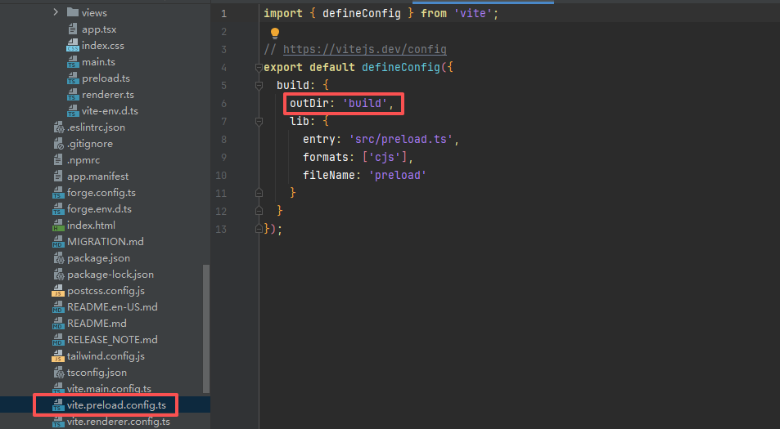Screen dimensions: 780x429
Task: Click the project tree vertical scrollbar
Action: click(x=206, y=328)
